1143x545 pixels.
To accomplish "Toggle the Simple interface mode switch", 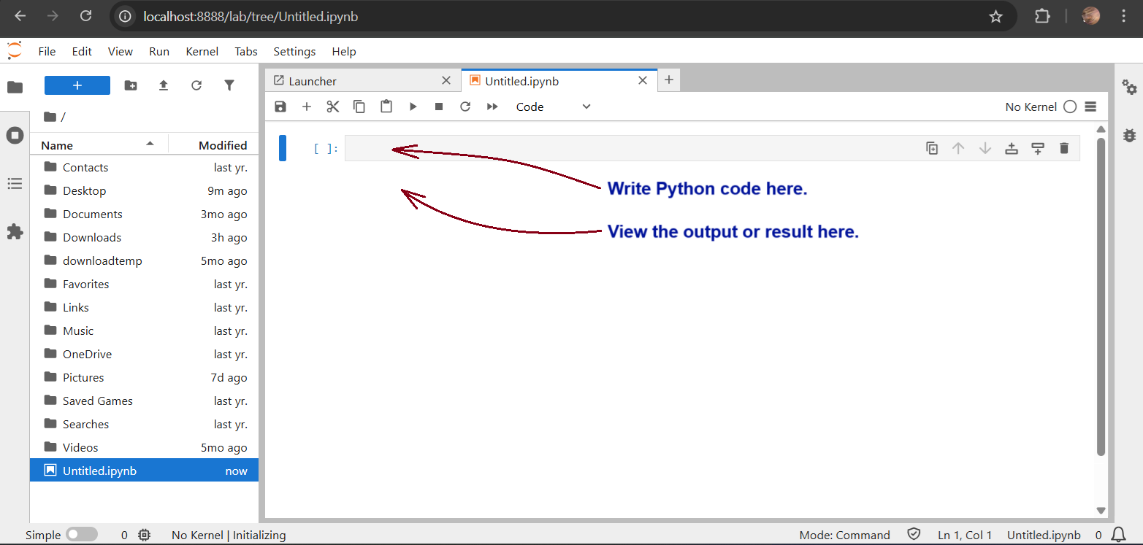I will [81, 535].
